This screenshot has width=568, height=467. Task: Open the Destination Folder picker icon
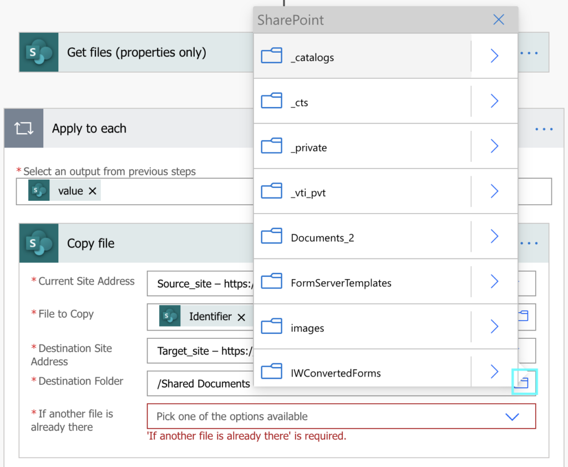pos(524,382)
